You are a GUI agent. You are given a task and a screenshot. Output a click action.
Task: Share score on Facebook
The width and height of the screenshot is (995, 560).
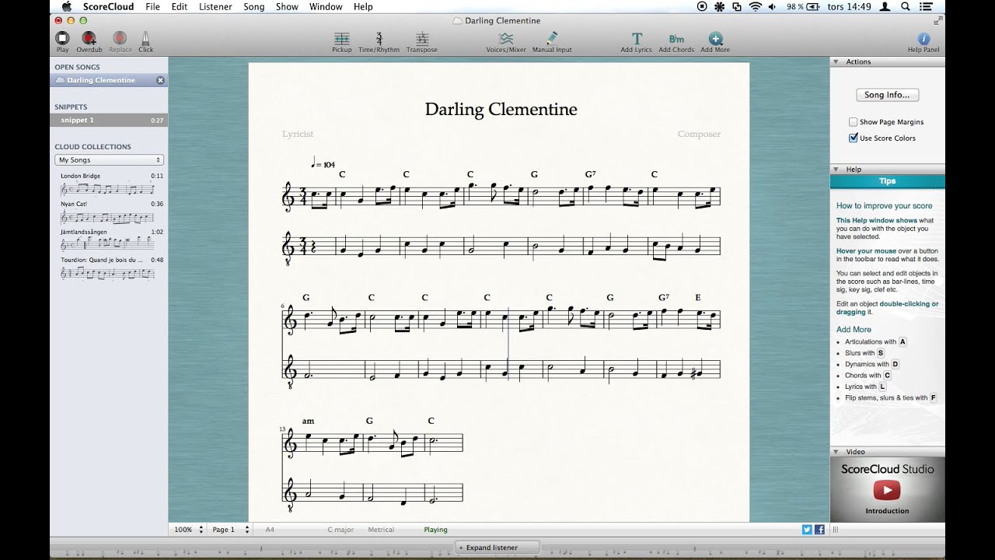point(819,530)
